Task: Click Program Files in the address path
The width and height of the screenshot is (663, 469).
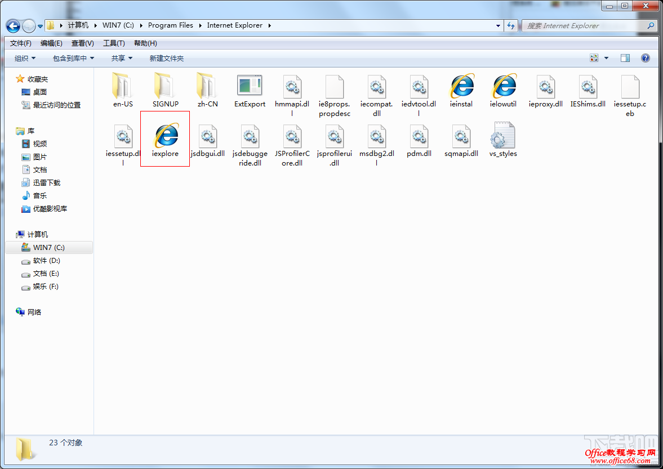Action: click(x=170, y=25)
